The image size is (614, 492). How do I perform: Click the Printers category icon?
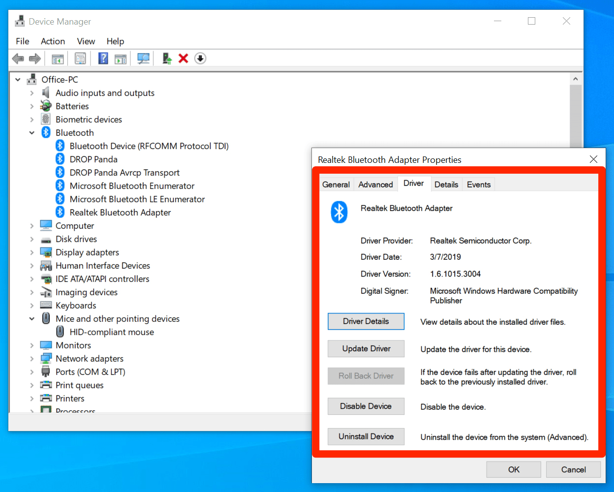coord(46,398)
